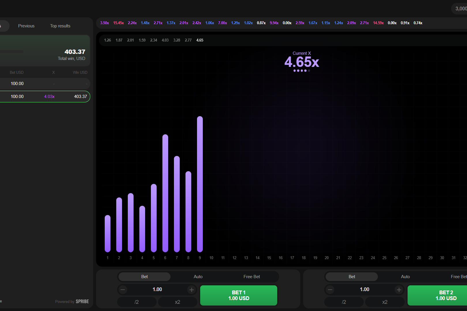
Task: Click the shortest chart bar at step 1
Action: click(108, 233)
